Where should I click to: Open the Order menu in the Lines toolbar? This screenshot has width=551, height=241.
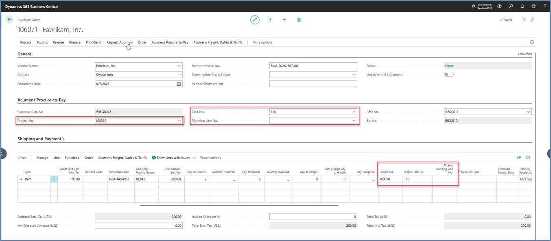89,158
